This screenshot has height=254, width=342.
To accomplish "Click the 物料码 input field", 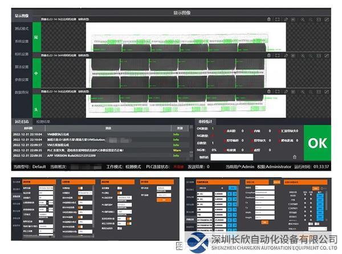I will pos(233,156).
